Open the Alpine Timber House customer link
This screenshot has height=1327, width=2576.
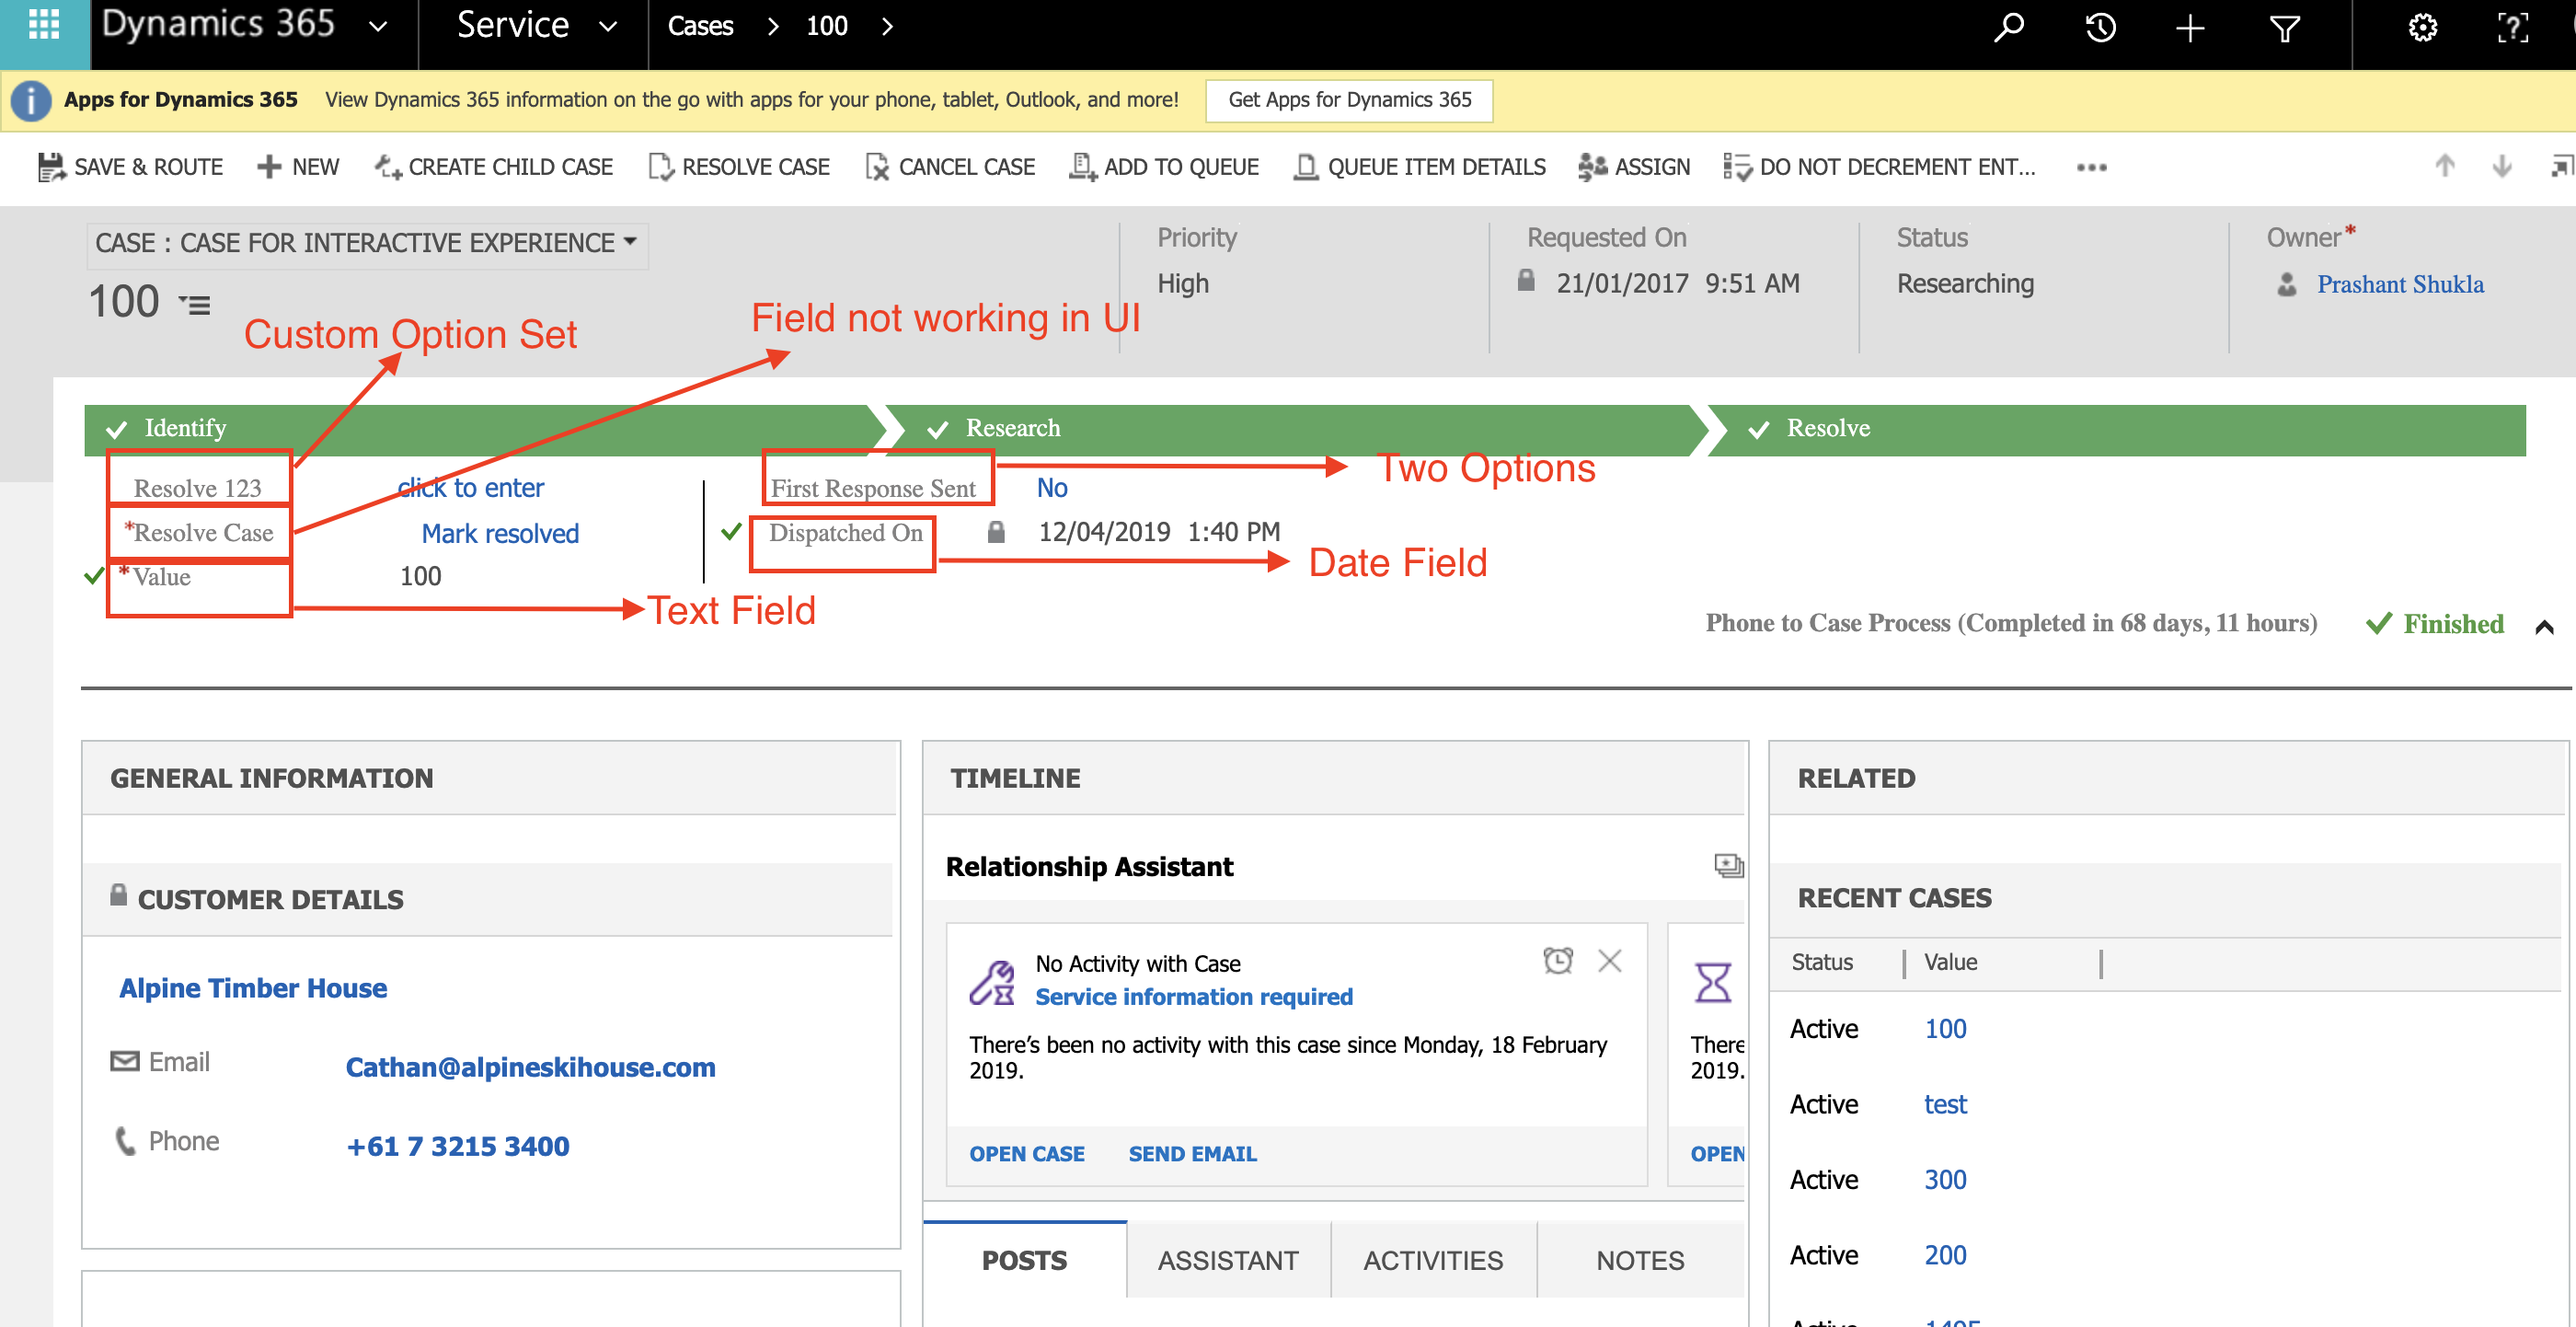pyautogui.click(x=253, y=988)
